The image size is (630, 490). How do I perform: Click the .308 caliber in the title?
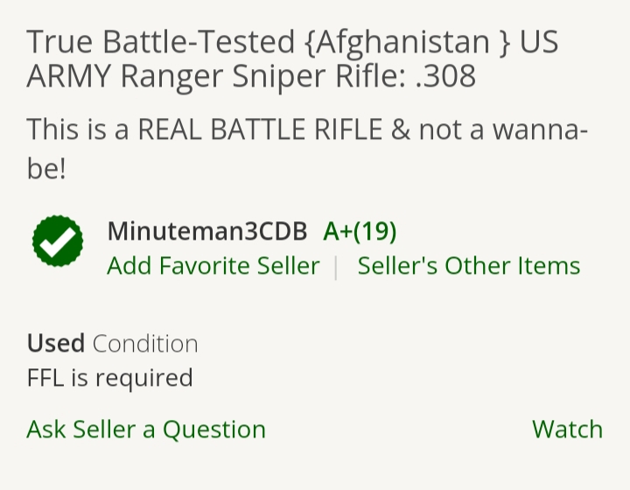point(445,76)
